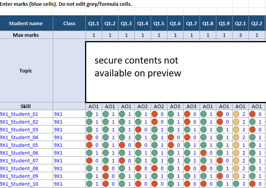Click the red icon in Q1.5 for 9X1_Student_01
This screenshot has width=266, height=188.
tap(155, 114)
